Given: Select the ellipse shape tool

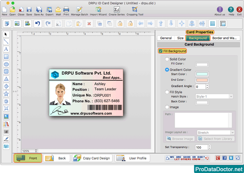Looking at the screenshot, I should tap(6, 64).
